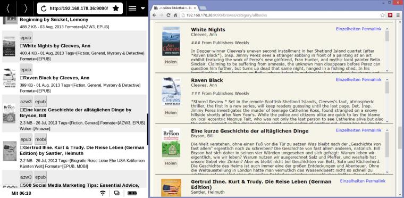Download epub format above Gertrud Ihne
This screenshot has height=198, width=404.
[26, 139]
